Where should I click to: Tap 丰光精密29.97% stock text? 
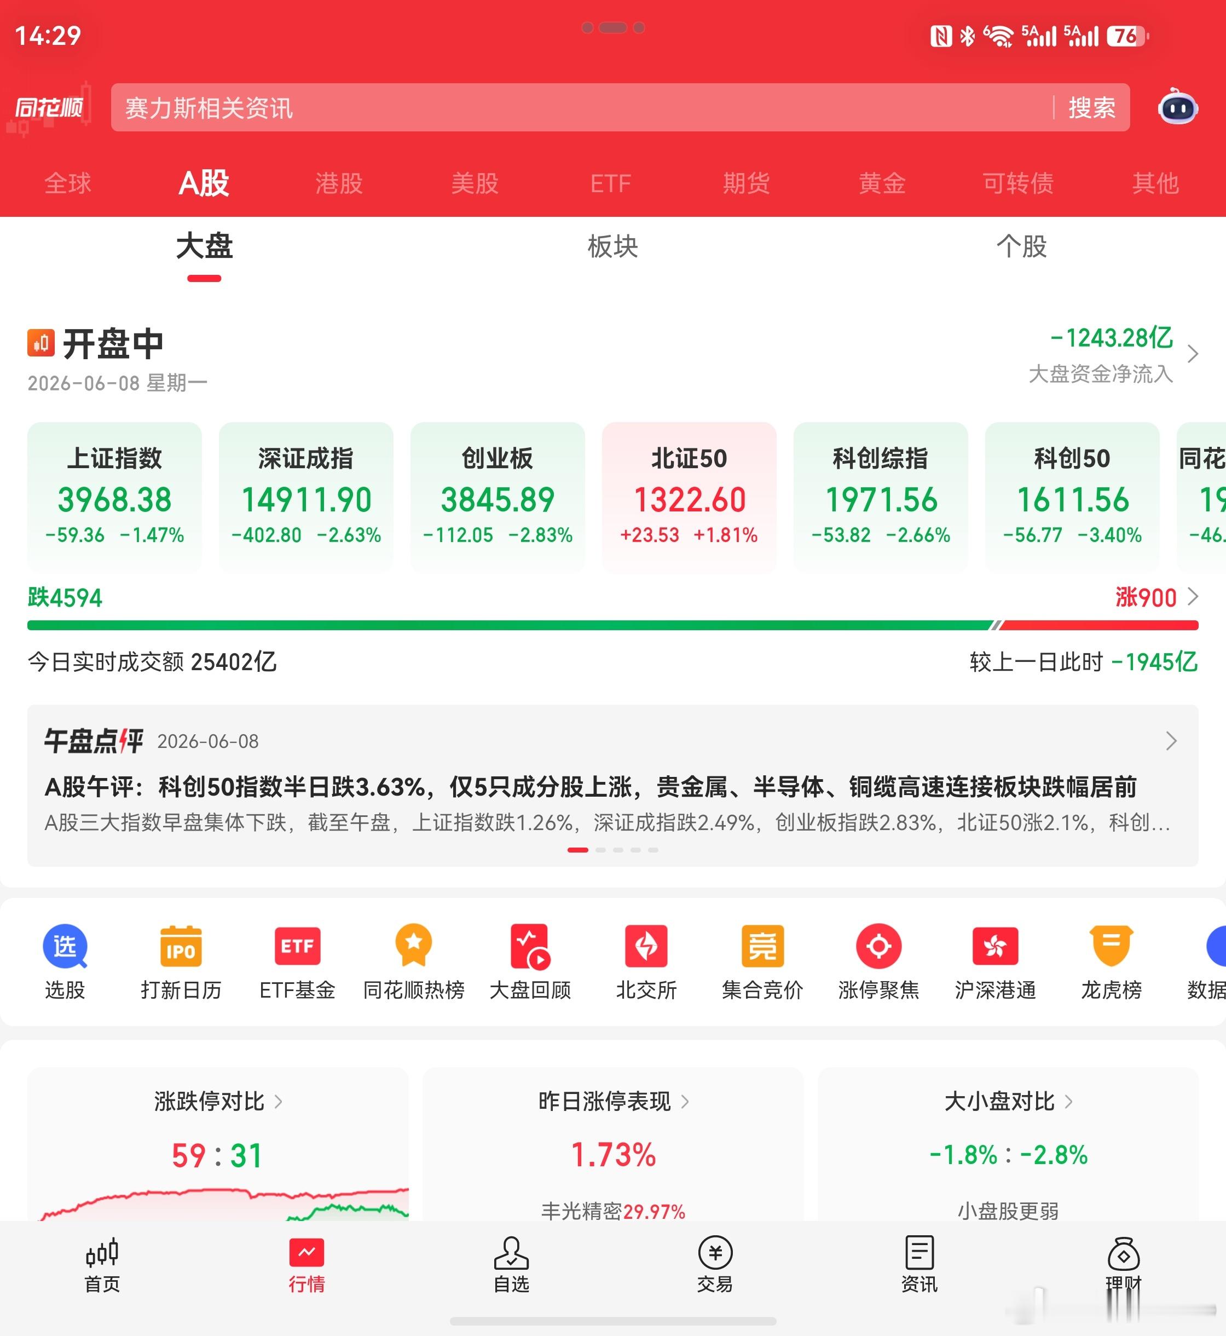(x=613, y=1211)
